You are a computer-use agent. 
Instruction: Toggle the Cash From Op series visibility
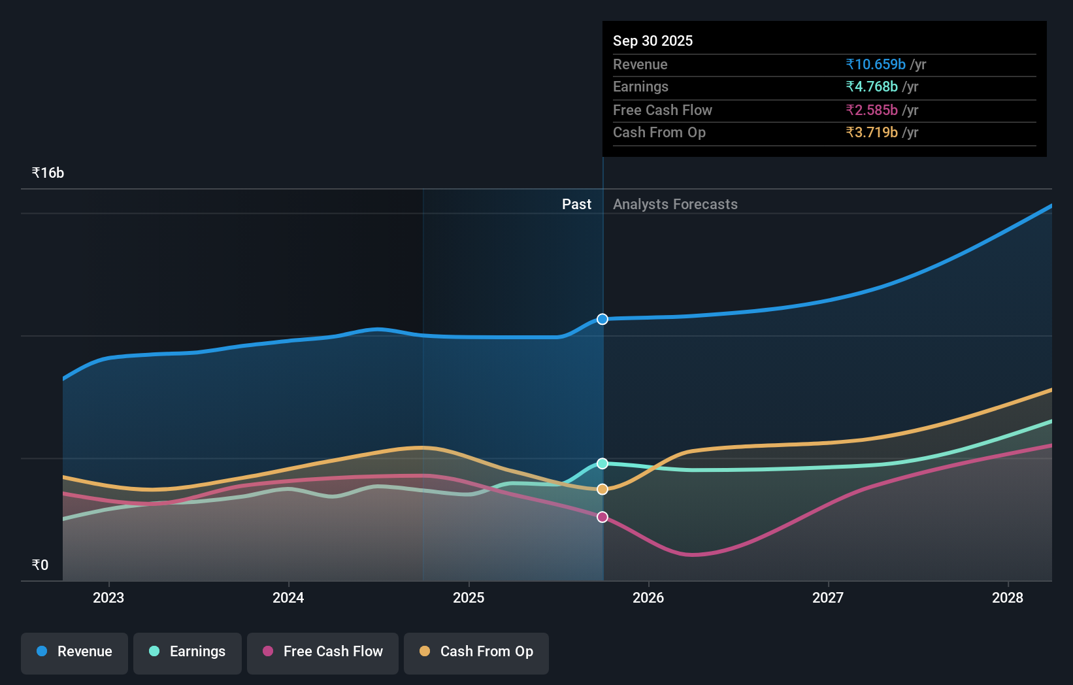pyautogui.click(x=476, y=652)
